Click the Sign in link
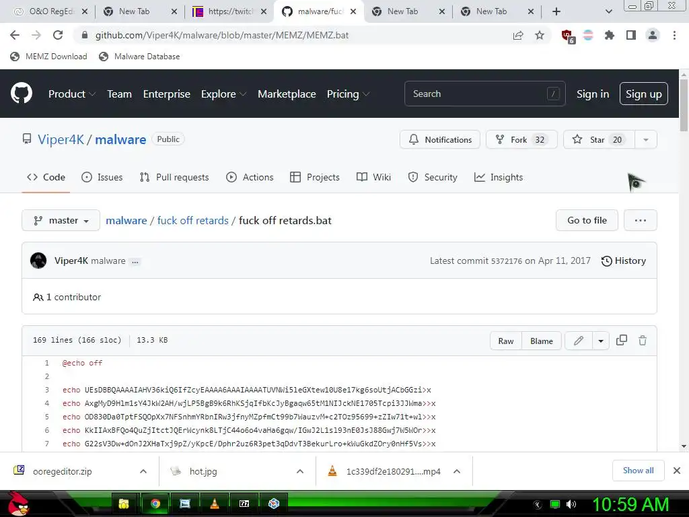The height and width of the screenshot is (517, 689). pos(593,94)
